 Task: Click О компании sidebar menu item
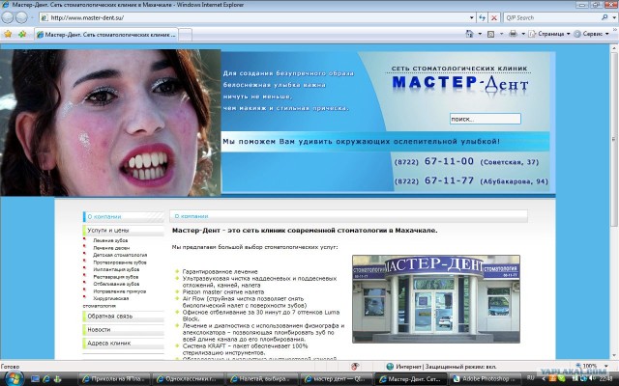[x=124, y=216]
